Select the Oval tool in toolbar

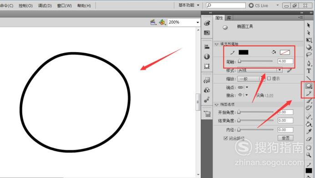point(309,86)
